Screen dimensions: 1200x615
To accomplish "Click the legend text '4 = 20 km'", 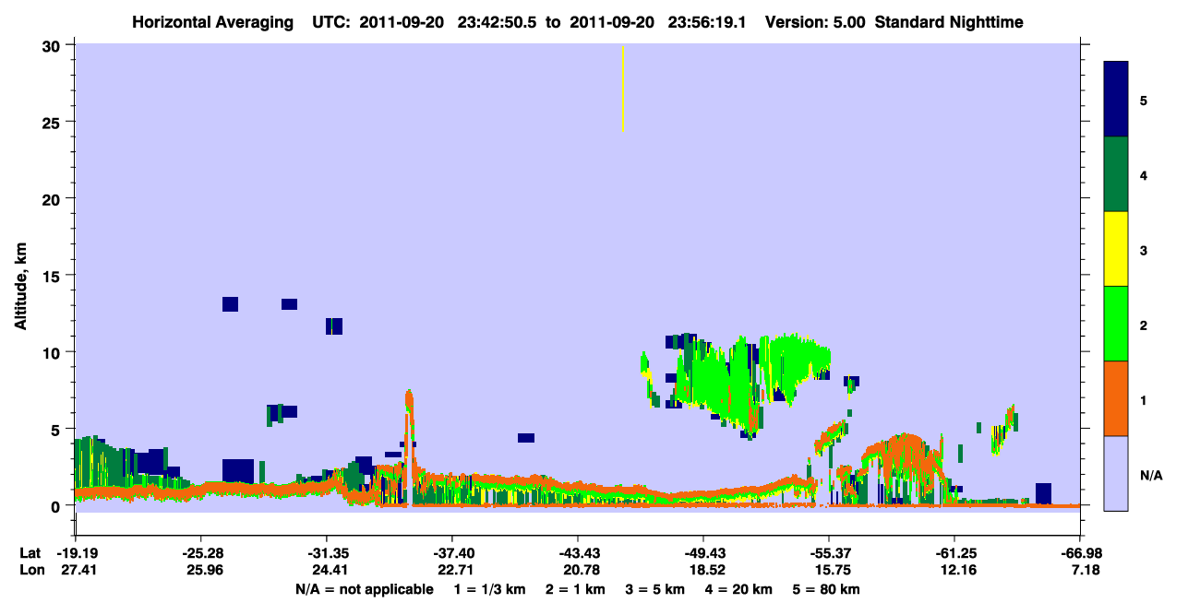I will (738, 589).
